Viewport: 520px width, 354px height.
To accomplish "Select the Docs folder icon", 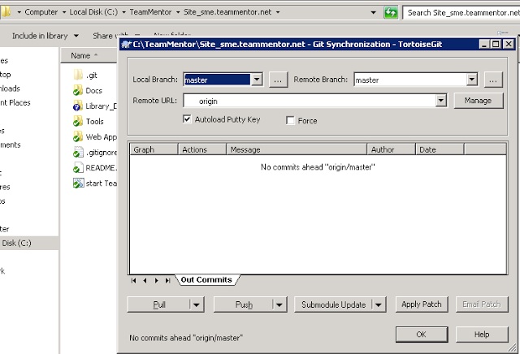I will [79, 91].
